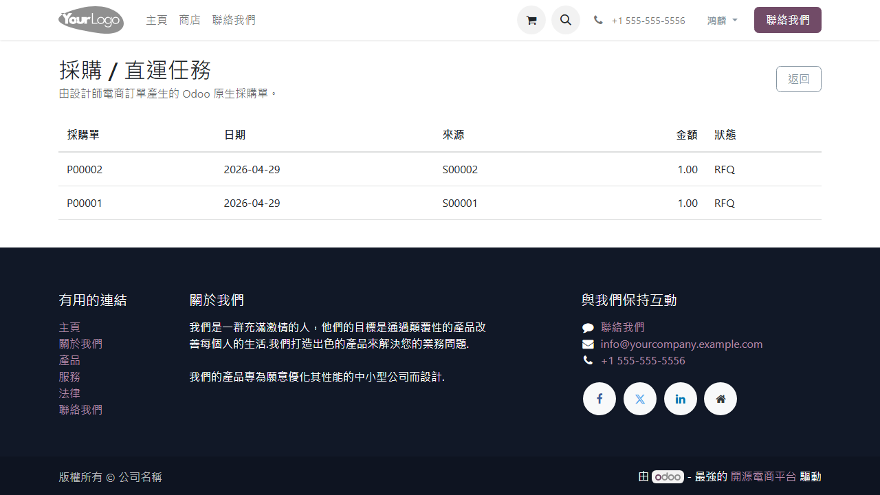This screenshot has height=495, width=880.
Task: Click the 關於我們 footer heading
Action: tap(217, 300)
